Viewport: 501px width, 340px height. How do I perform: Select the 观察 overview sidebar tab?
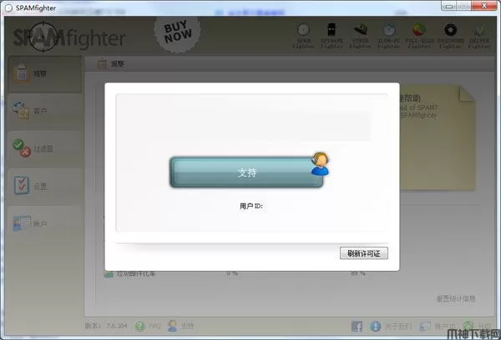[45, 74]
